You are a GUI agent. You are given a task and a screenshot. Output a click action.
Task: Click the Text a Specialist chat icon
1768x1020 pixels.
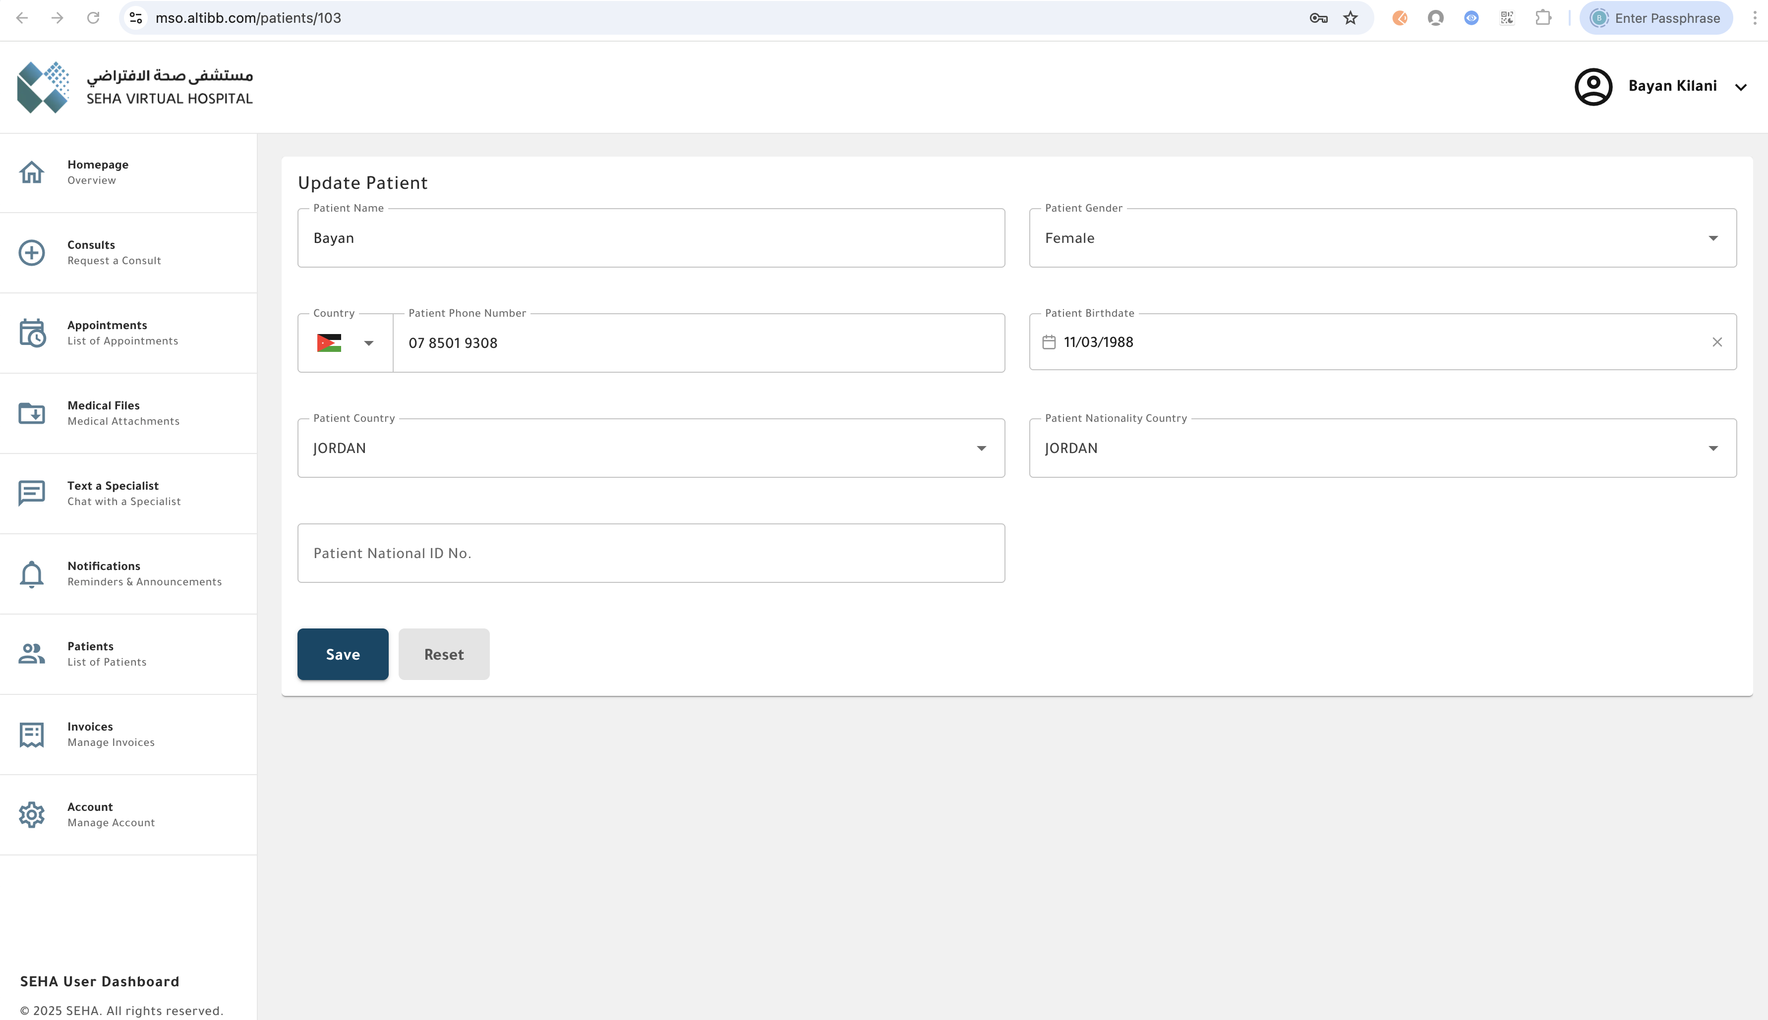click(32, 493)
